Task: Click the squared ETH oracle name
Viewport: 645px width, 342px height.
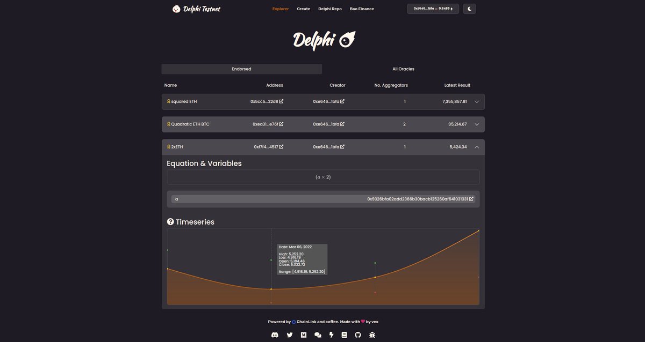Action: (x=184, y=101)
